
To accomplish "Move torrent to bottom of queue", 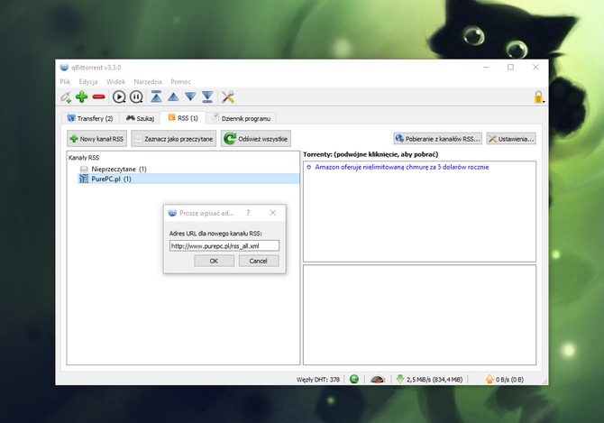I will tap(207, 97).
